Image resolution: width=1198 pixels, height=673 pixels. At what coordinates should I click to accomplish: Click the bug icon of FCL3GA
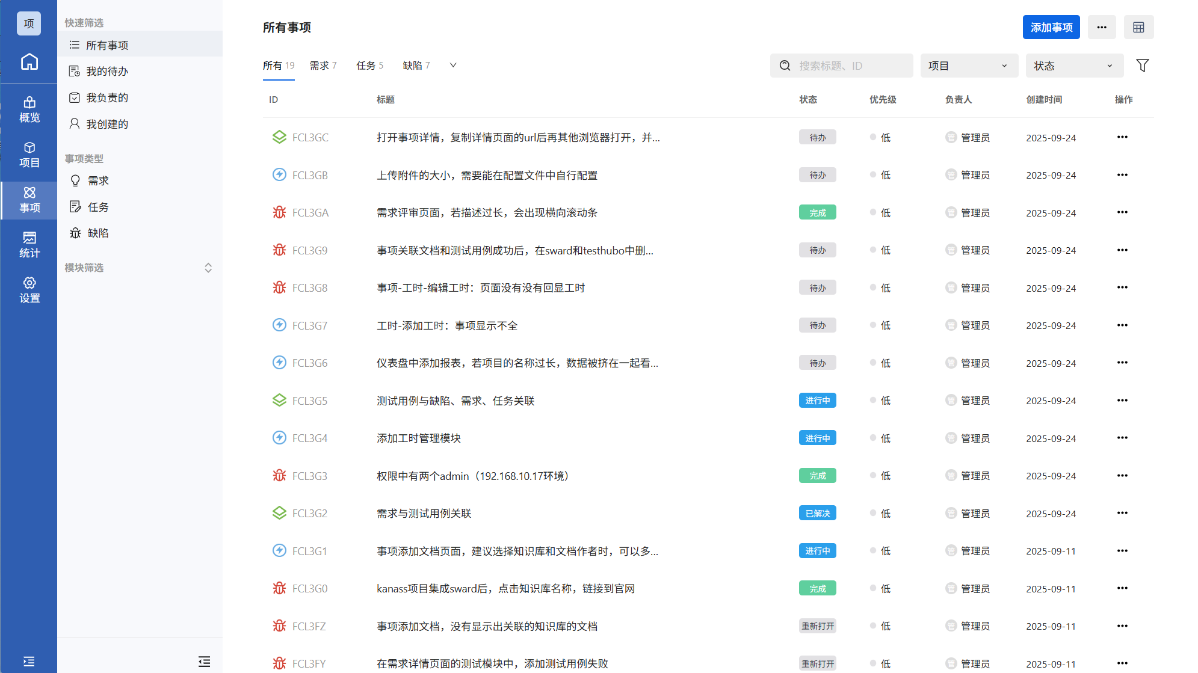(279, 213)
